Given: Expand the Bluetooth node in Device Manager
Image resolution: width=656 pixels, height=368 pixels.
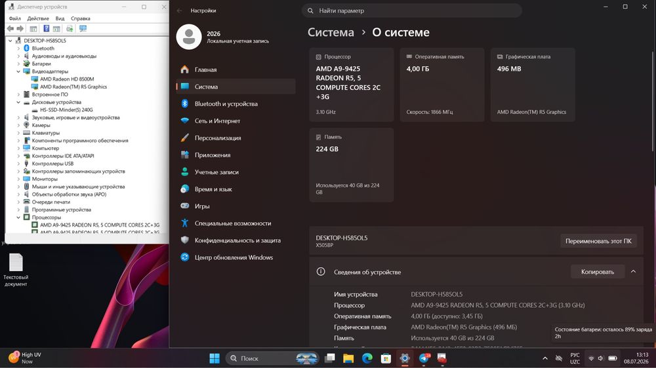Looking at the screenshot, I should (x=18, y=48).
